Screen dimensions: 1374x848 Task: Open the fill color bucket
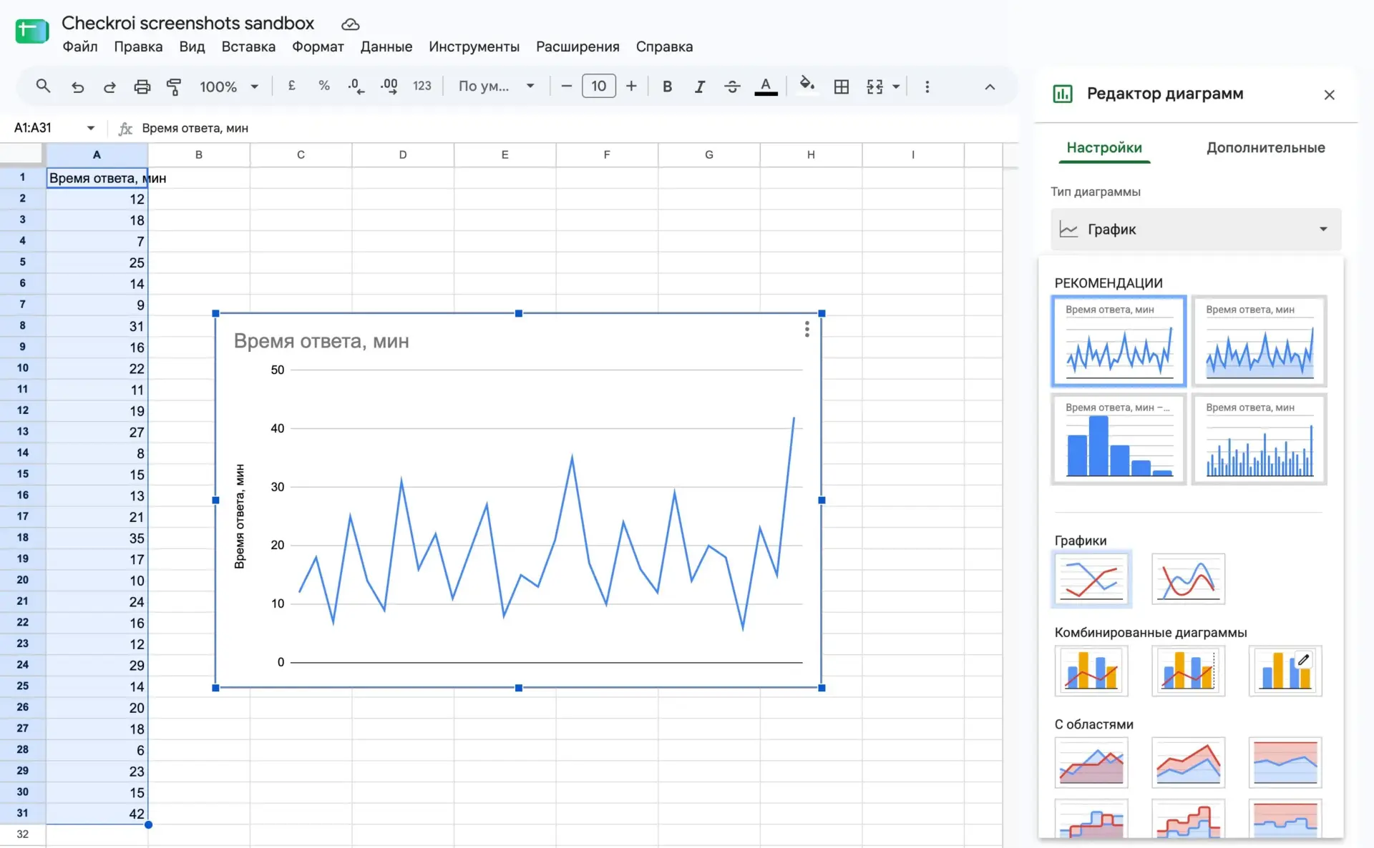click(807, 85)
